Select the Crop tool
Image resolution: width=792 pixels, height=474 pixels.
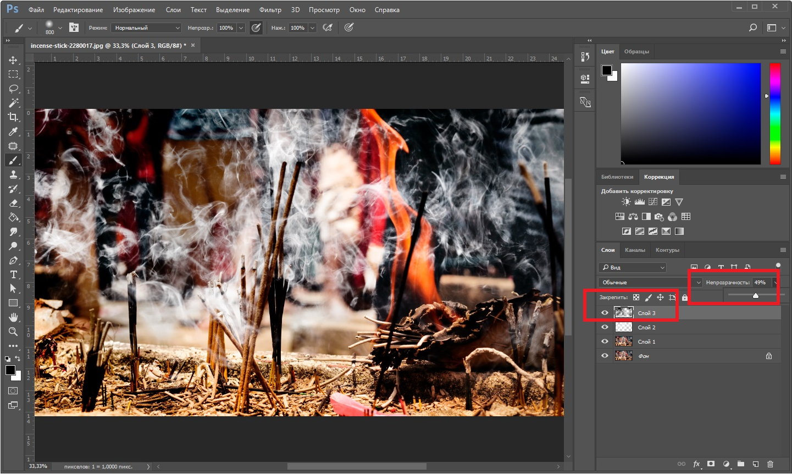coord(13,117)
